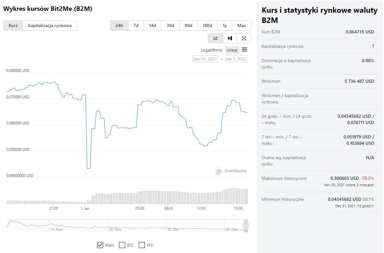Edit end date Jan 1, 2022 field
This screenshot has height=253, width=384.
[236, 59]
